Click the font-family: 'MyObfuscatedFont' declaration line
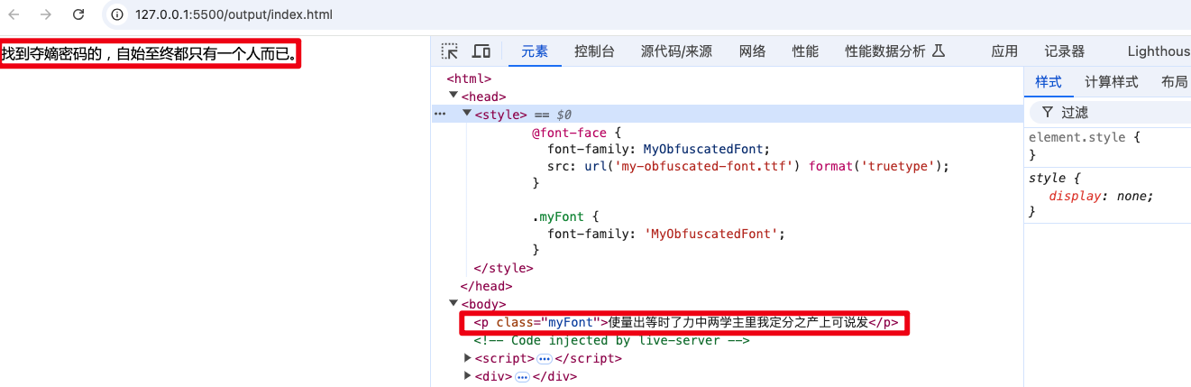The width and height of the screenshot is (1191, 387). point(667,234)
